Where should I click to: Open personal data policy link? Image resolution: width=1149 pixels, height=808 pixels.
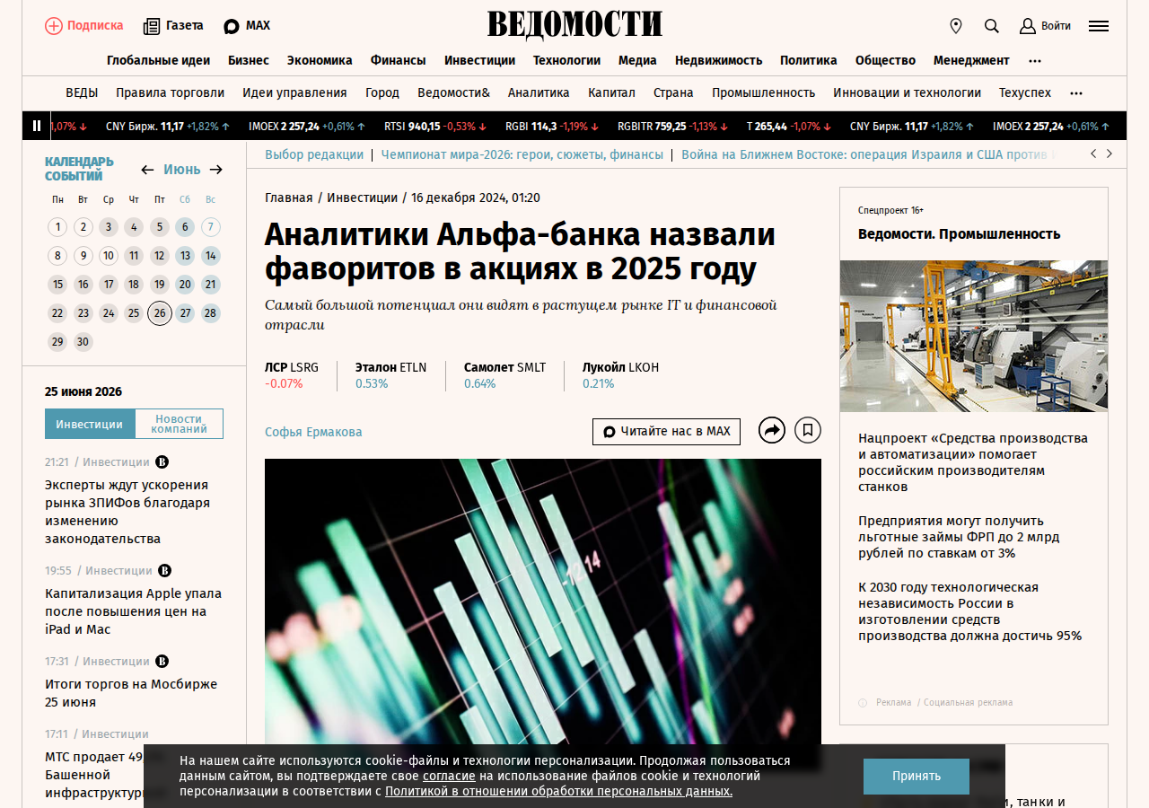click(558, 791)
